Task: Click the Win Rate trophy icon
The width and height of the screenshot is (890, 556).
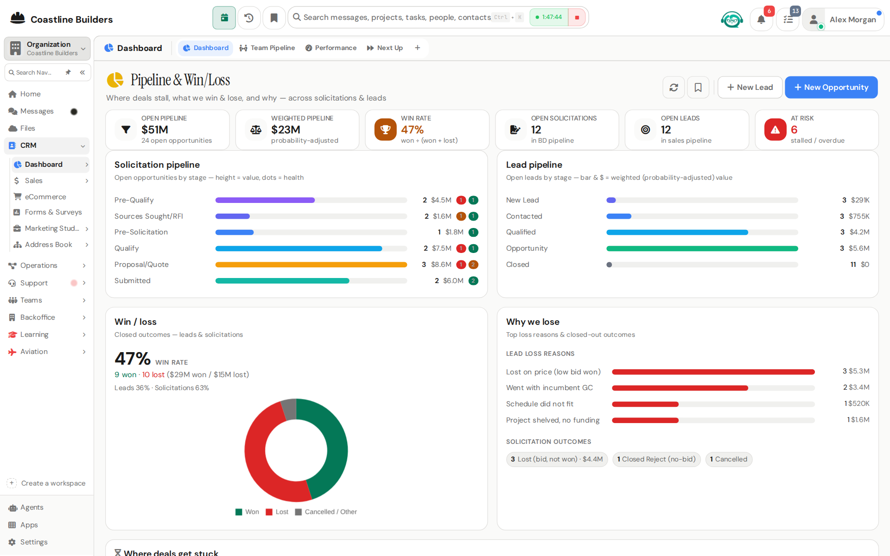Action: click(385, 130)
